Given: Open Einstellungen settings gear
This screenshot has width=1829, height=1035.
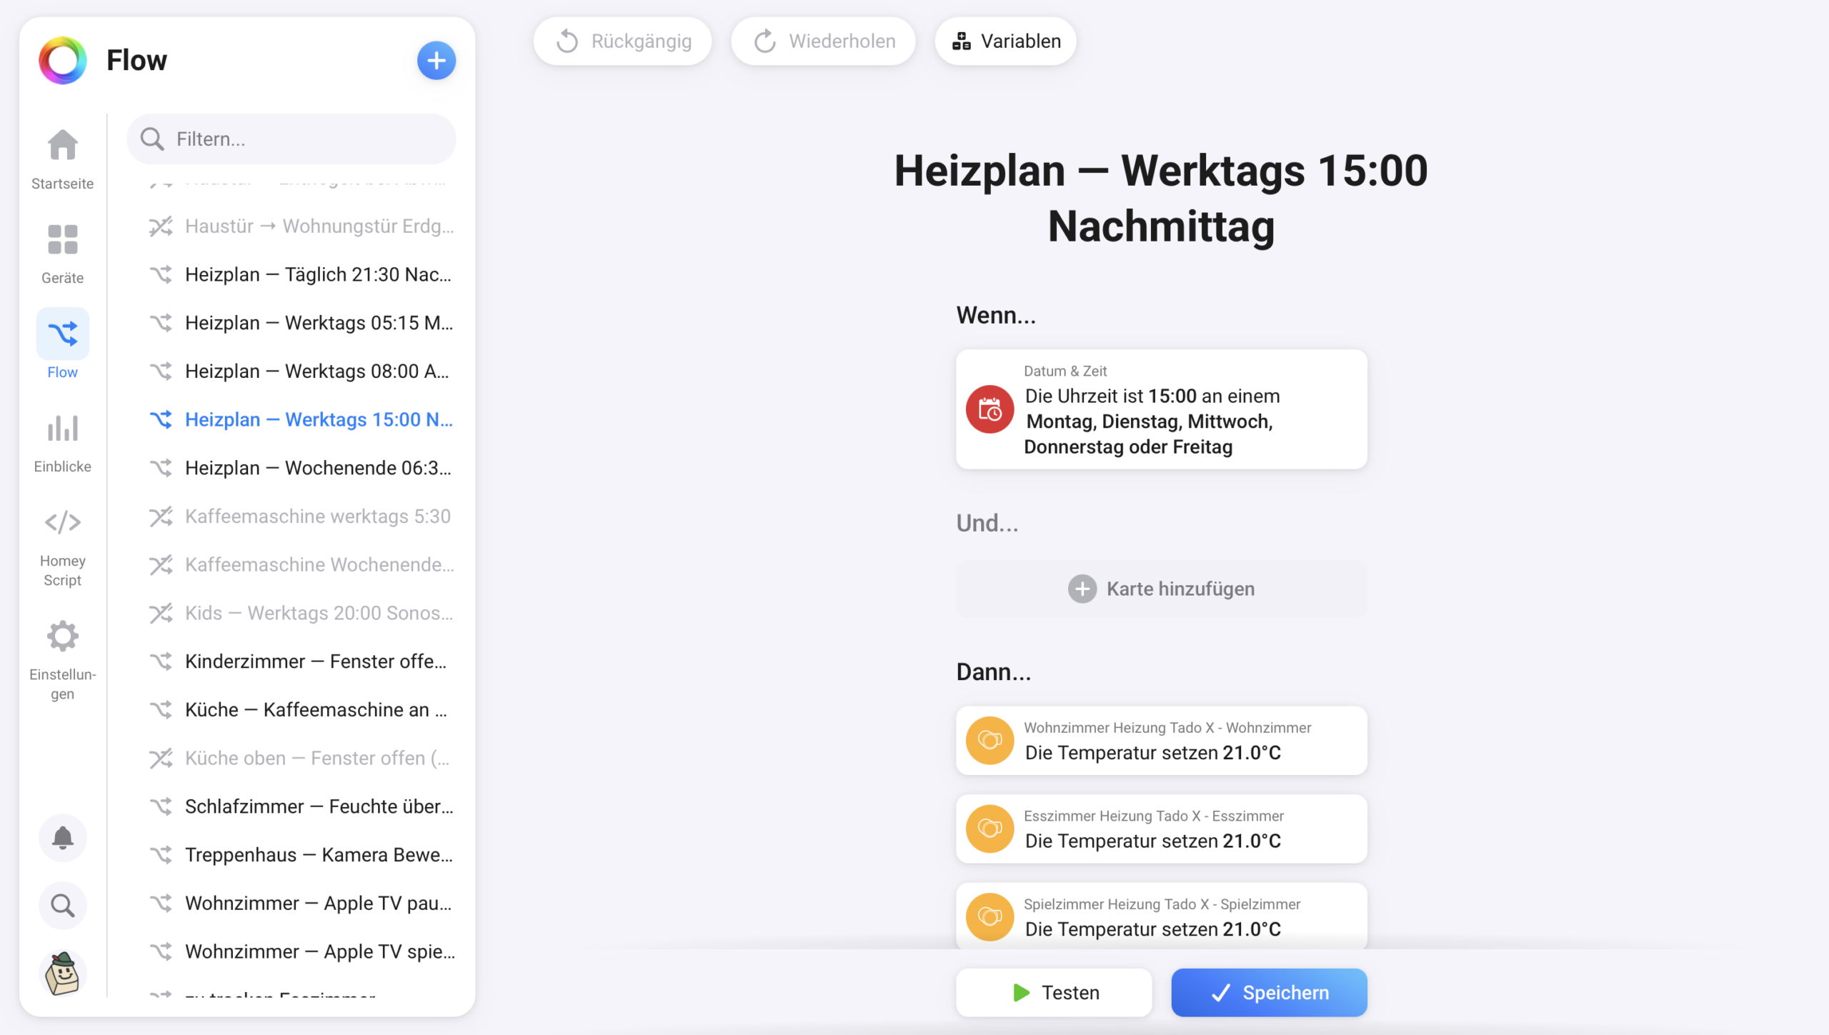Looking at the screenshot, I should pyautogui.click(x=63, y=661).
